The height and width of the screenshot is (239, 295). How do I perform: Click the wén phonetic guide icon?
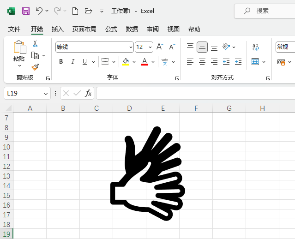165,62
